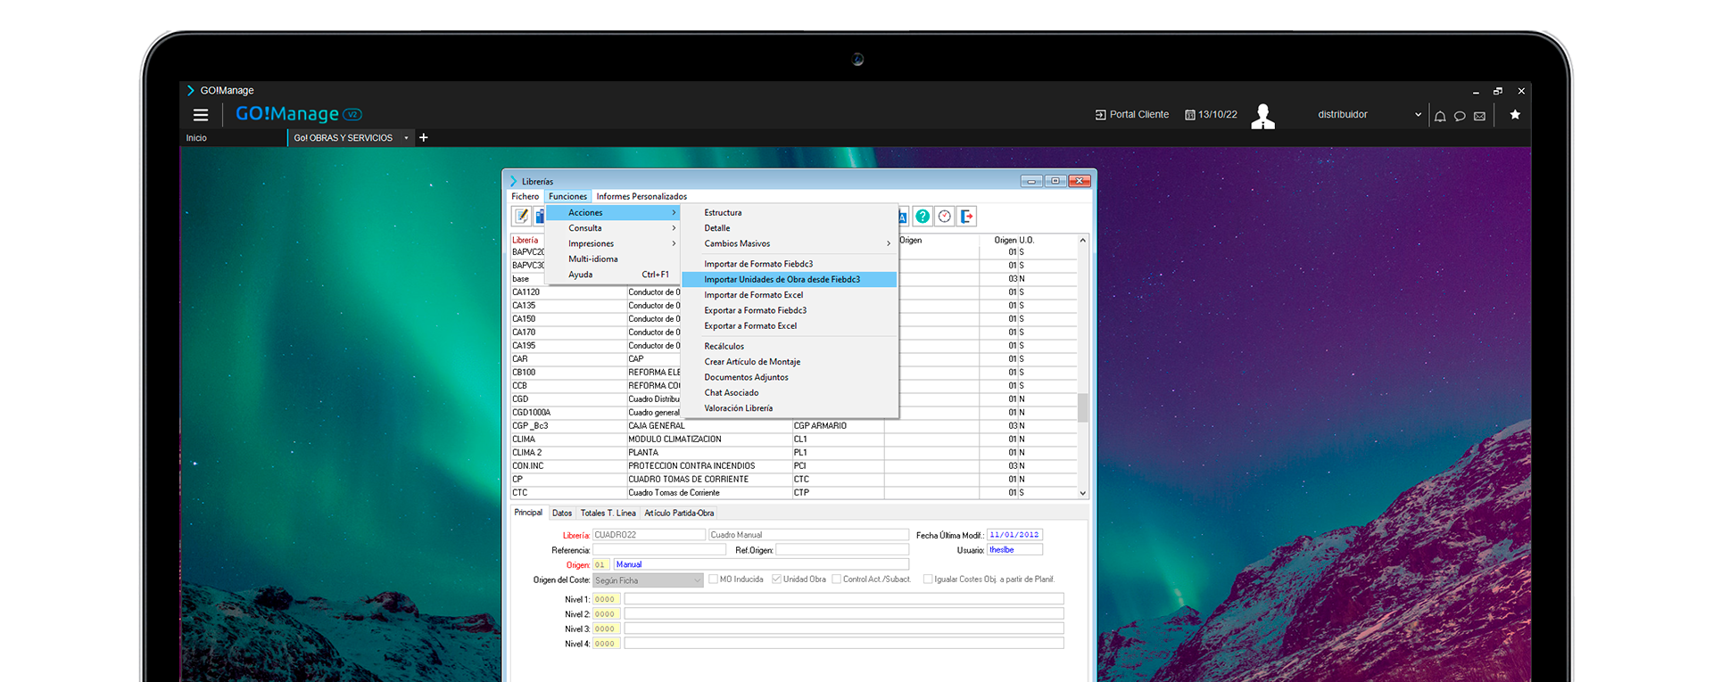The width and height of the screenshot is (1713, 682).
Task: Select Detalle from Acciones submenu
Action: [790, 228]
